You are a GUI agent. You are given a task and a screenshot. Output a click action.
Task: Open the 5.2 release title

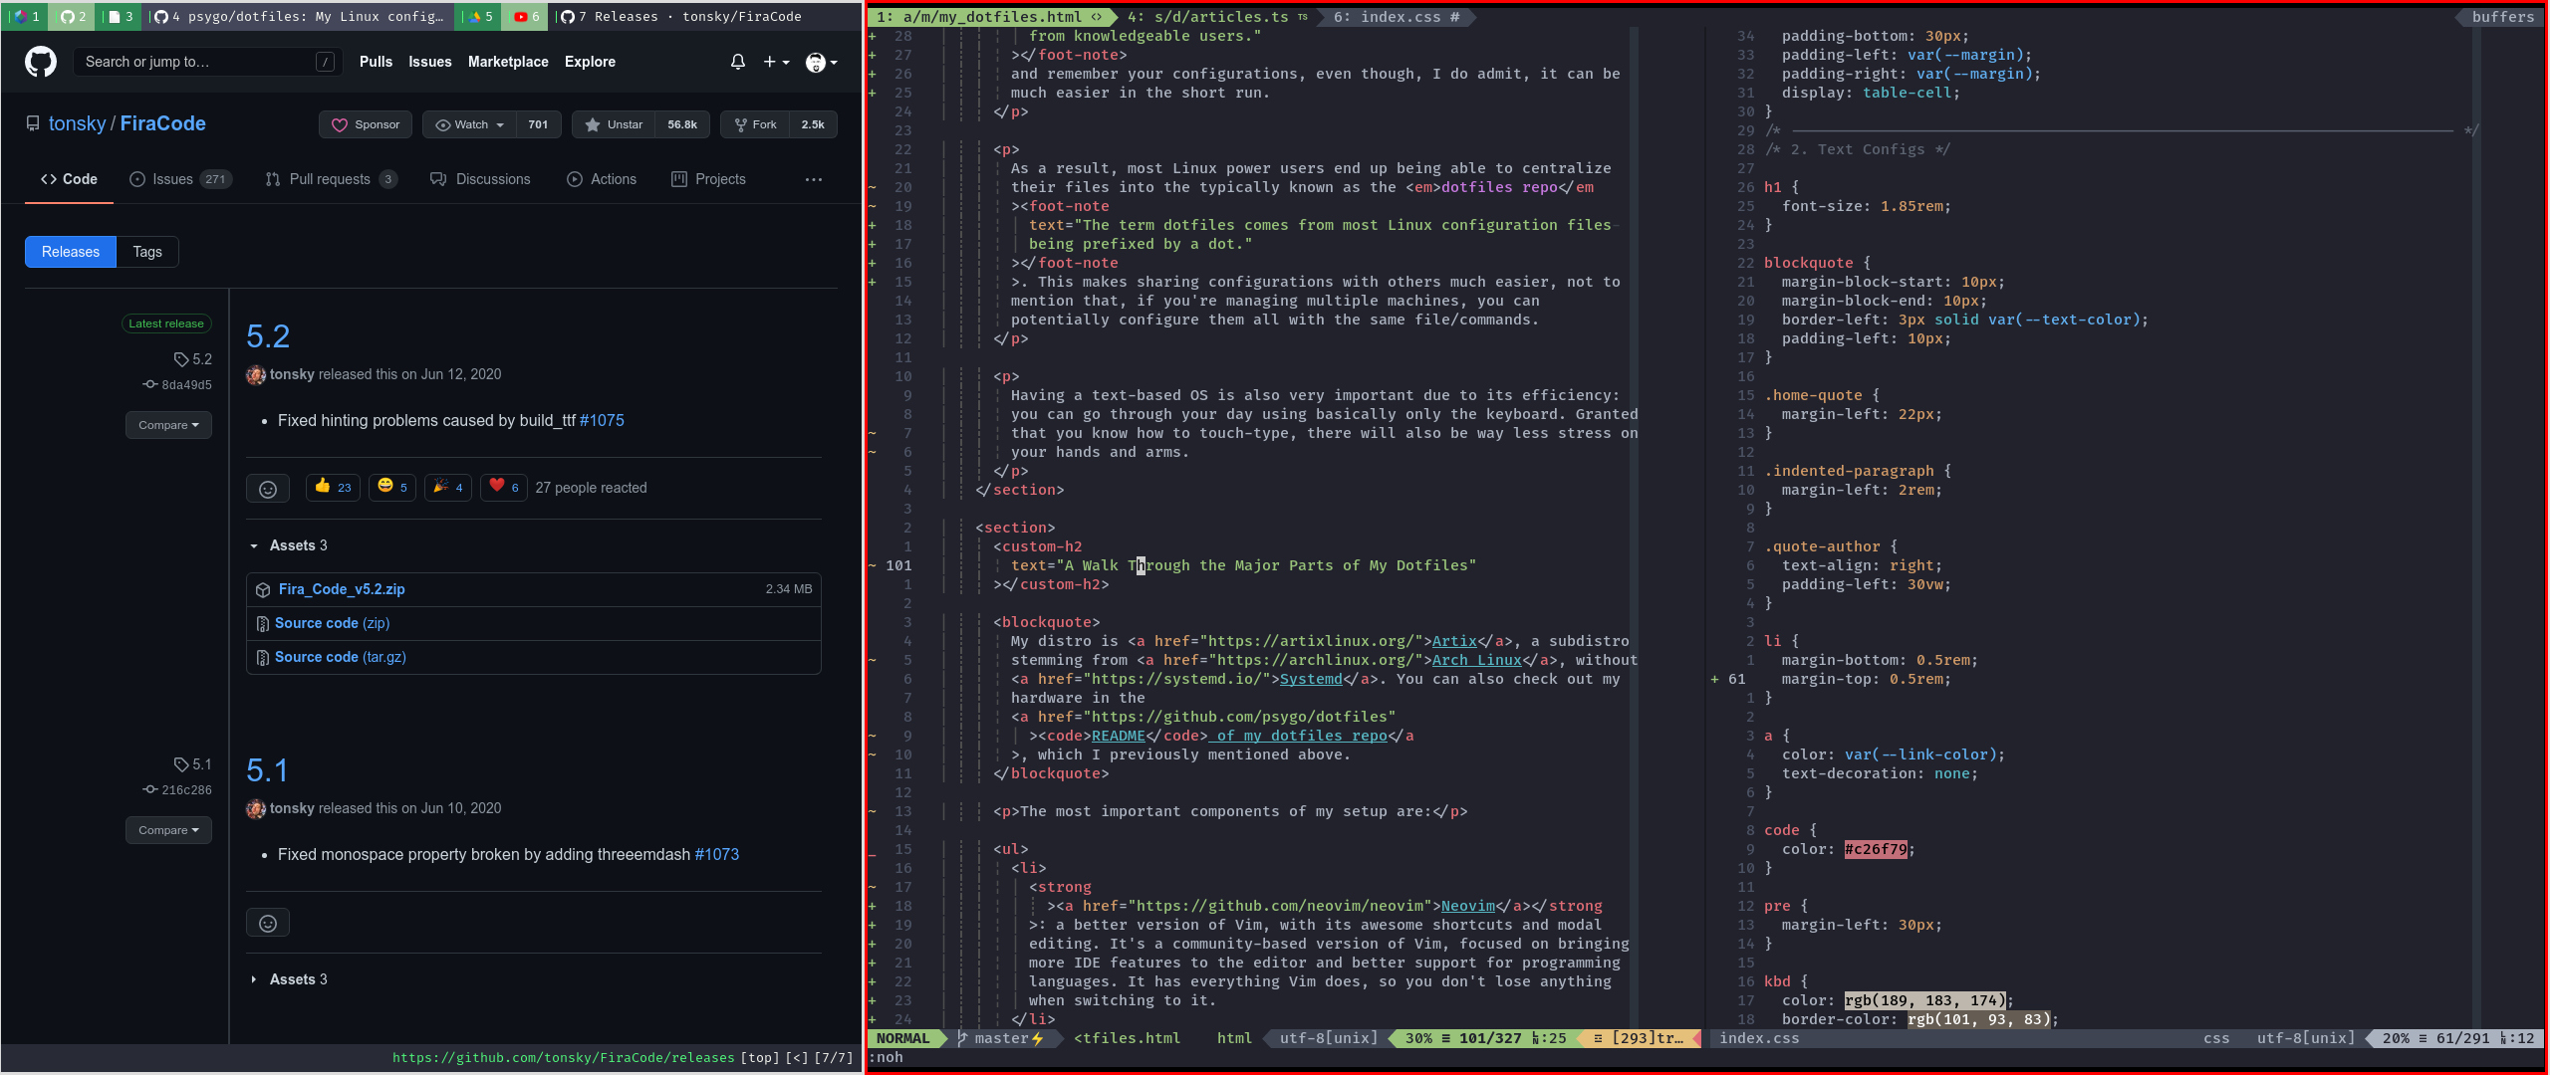click(268, 336)
